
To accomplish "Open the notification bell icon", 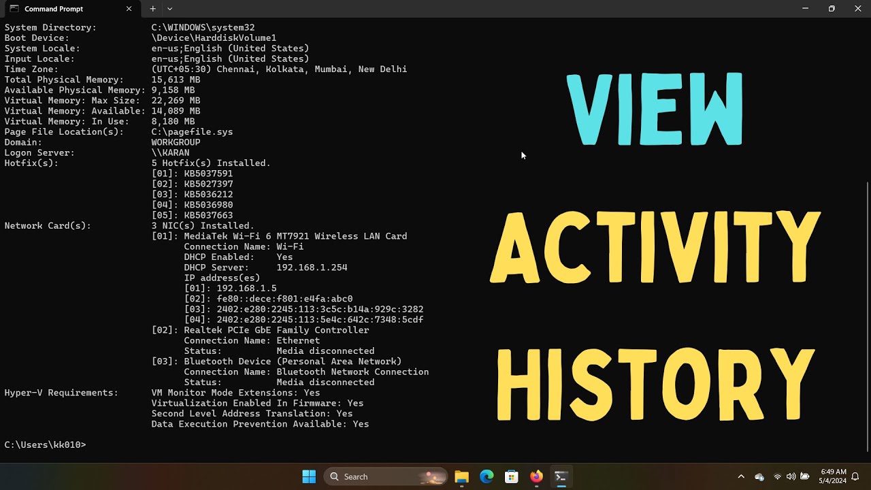I will (x=855, y=476).
